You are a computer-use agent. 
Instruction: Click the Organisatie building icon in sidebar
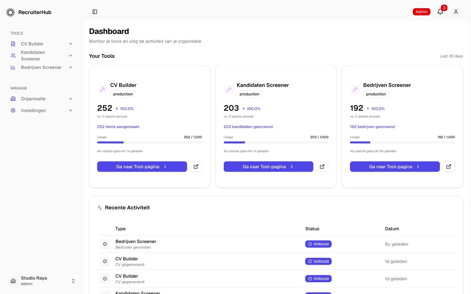click(x=13, y=99)
